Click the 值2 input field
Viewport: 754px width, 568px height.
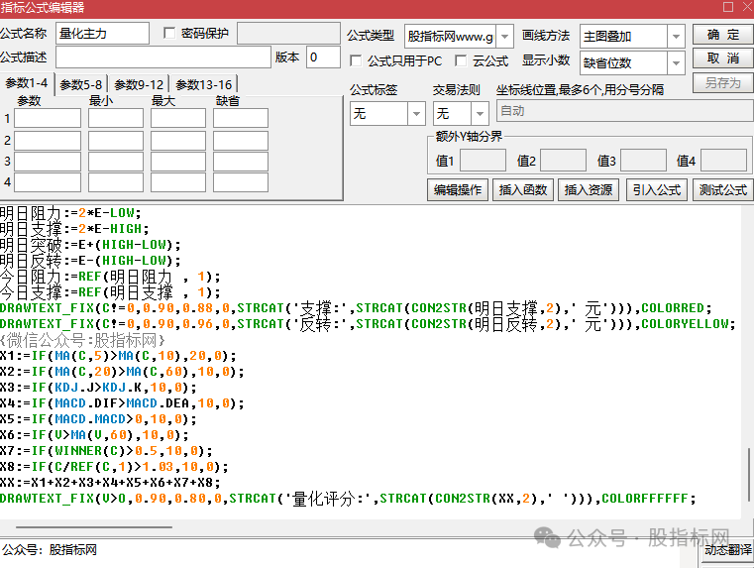pyautogui.click(x=563, y=161)
